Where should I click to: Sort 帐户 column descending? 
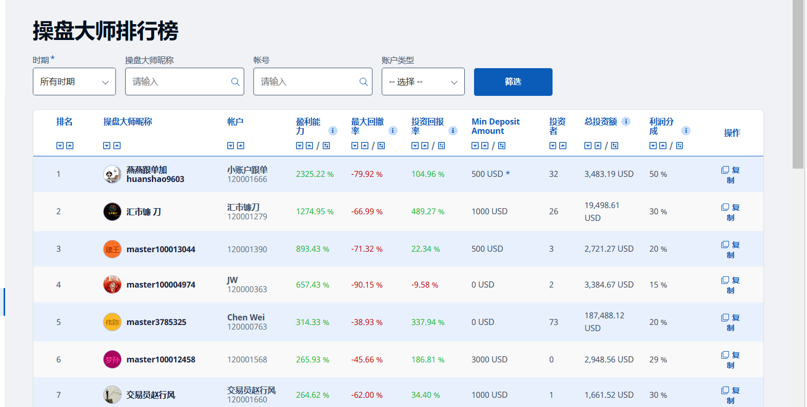click(x=231, y=146)
